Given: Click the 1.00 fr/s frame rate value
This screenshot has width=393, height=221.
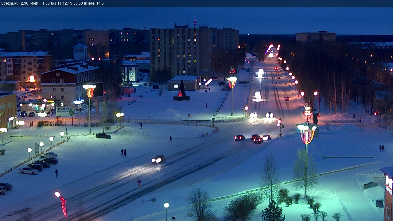Looking at the screenshot, I should (x=49, y=3).
